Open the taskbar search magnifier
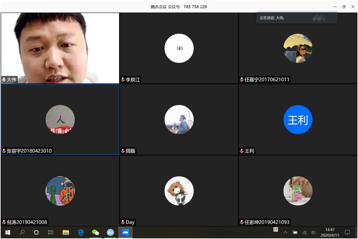 22,232
